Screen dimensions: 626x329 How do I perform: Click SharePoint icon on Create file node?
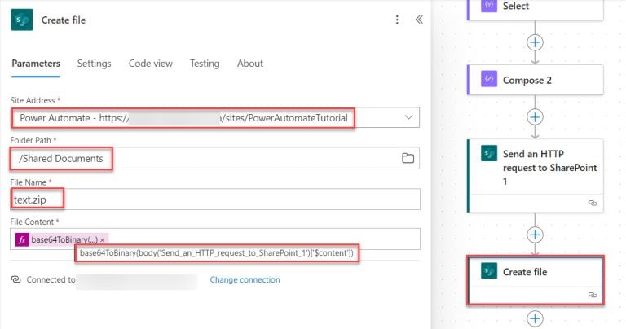[489, 271]
